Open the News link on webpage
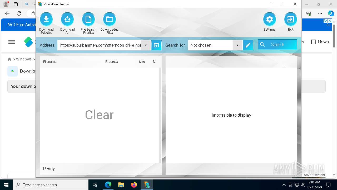 (320, 42)
